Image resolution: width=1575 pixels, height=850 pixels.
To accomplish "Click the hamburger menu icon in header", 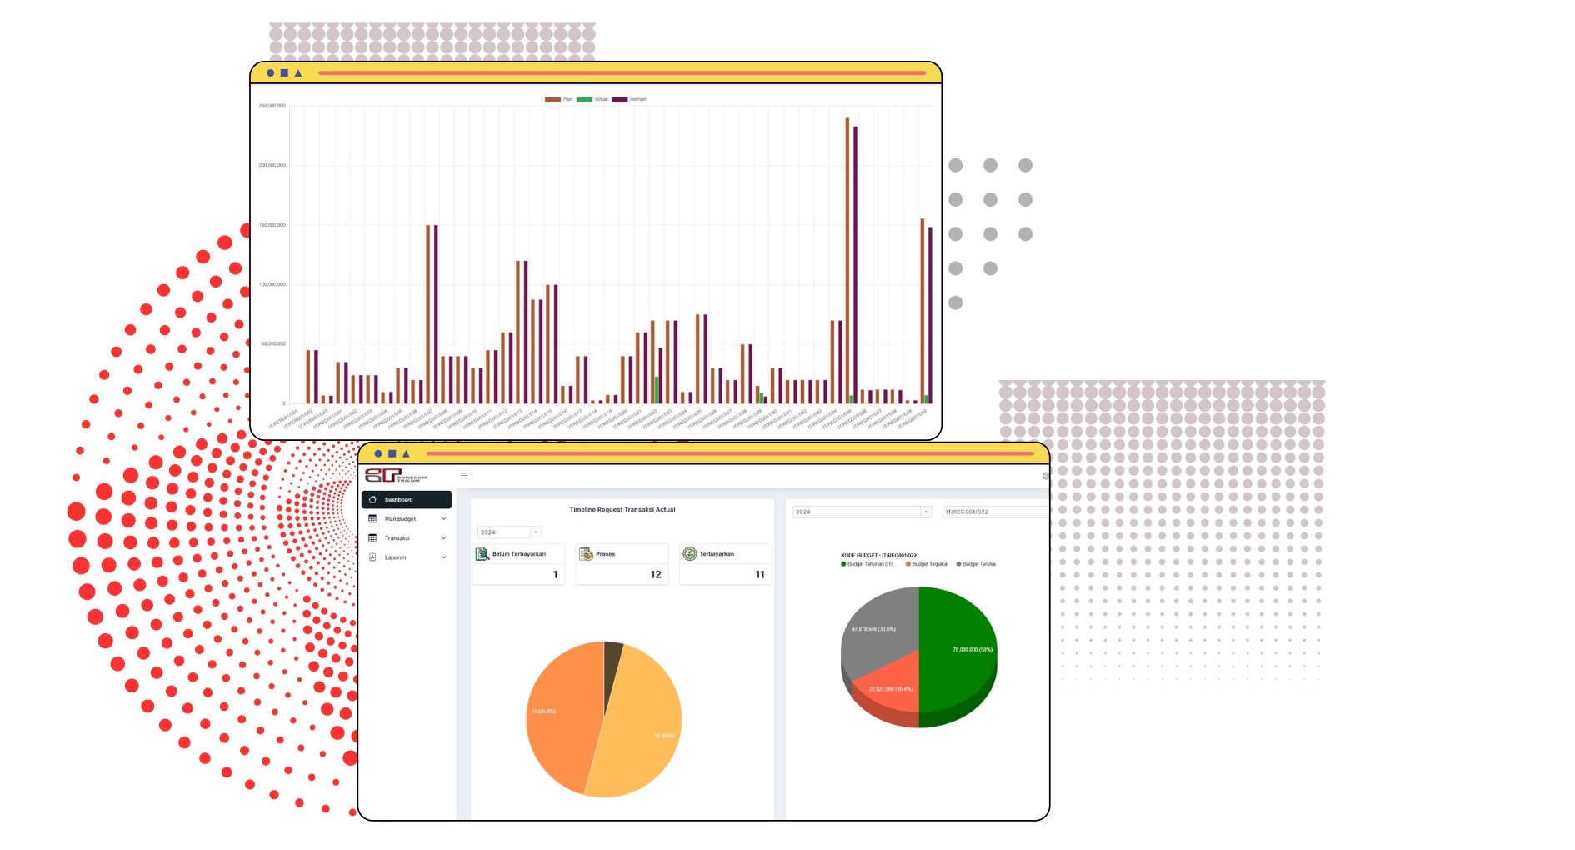I will pos(464,476).
